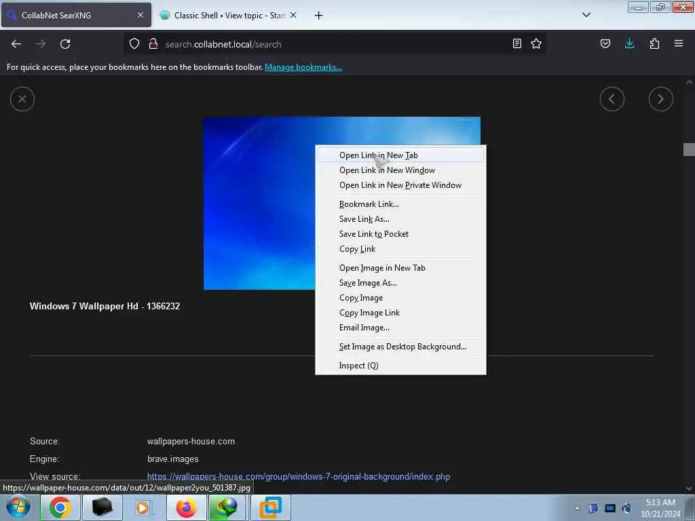Open the extensions puzzle-piece icon
Image resolution: width=695 pixels, height=521 pixels.
(654, 43)
